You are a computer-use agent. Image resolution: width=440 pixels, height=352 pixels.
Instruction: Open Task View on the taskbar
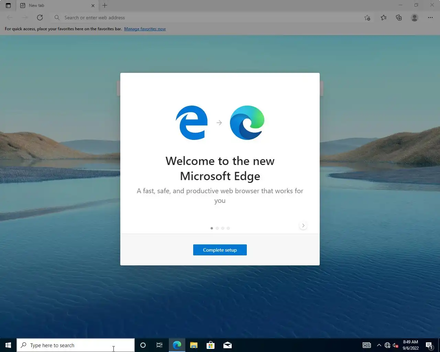point(159,345)
